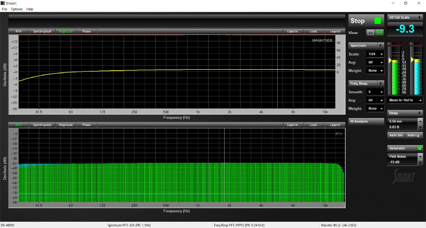This screenshot has width=426, height=228.
Task: Switch to single-pane view icon
Action: 370,33
